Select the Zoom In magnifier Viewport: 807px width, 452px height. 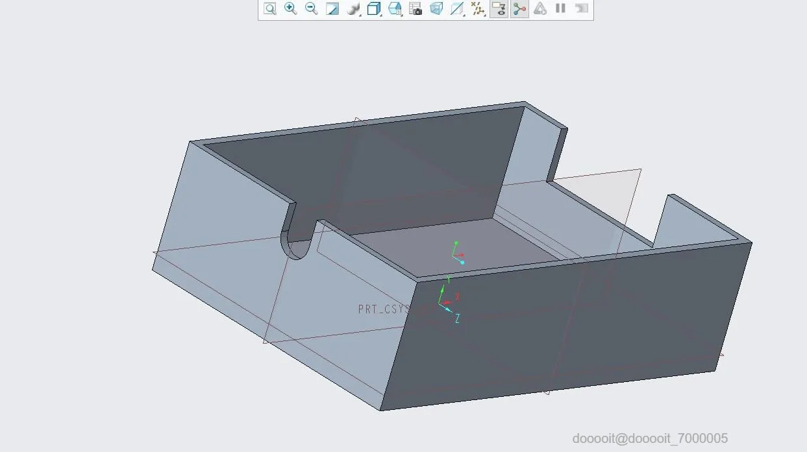point(291,9)
